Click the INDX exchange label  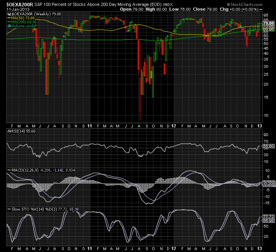click(x=168, y=5)
